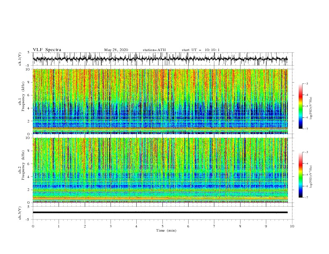Click the ch.1 "Frequency (kHz)" axis label
This screenshot has height=254, width=329.
(x=23, y=96)
